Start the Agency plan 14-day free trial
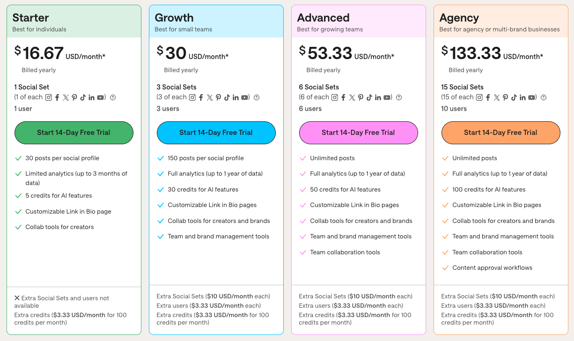This screenshot has height=341, width=574. (500, 133)
